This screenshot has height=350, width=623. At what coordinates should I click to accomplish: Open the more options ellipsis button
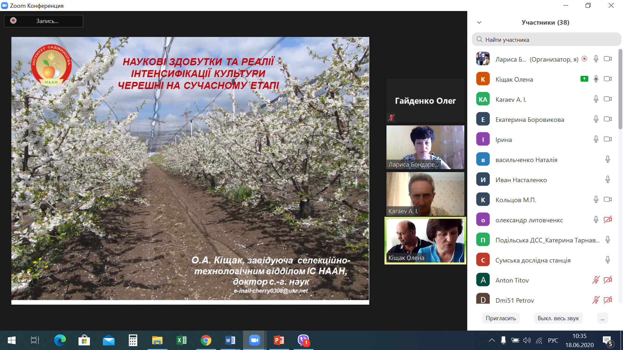coord(602,318)
